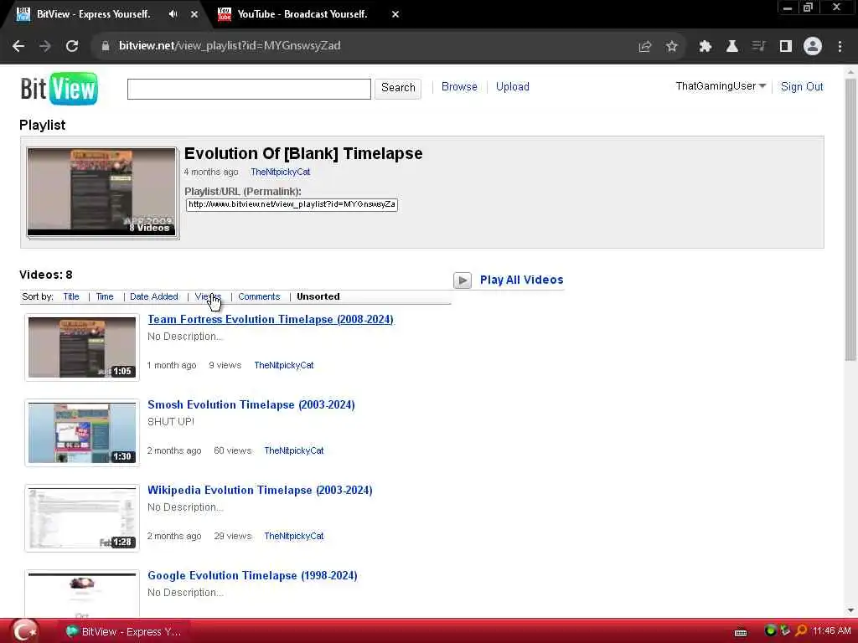Viewport: 858px width, 643px height.
Task: Click the address bar URL text
Action: pos(230,45)
